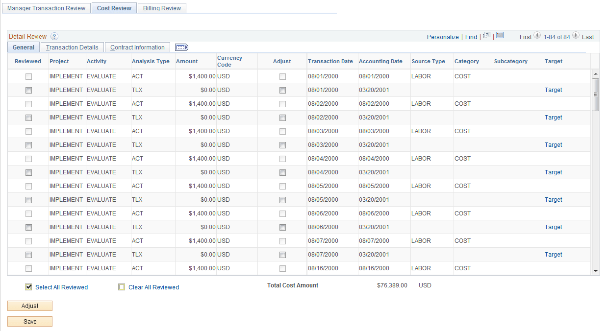
Task: Uncheck the Select All Reviewed checkbox
Action: (28, 287)
